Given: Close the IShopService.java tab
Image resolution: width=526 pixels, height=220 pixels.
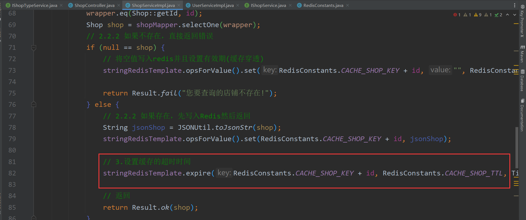Looking at the screenshot, I should tap(290, 5).
